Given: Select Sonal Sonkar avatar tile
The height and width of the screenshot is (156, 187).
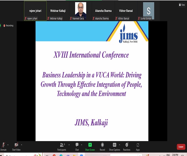Looking at the screenshot, I should pyautogui.click(x=149, y=11).
